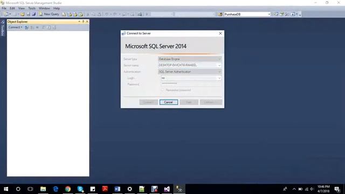This screenshot has height=194, width=345.
Task: Click the Options button in dialog
Action: tap(211, 102)
